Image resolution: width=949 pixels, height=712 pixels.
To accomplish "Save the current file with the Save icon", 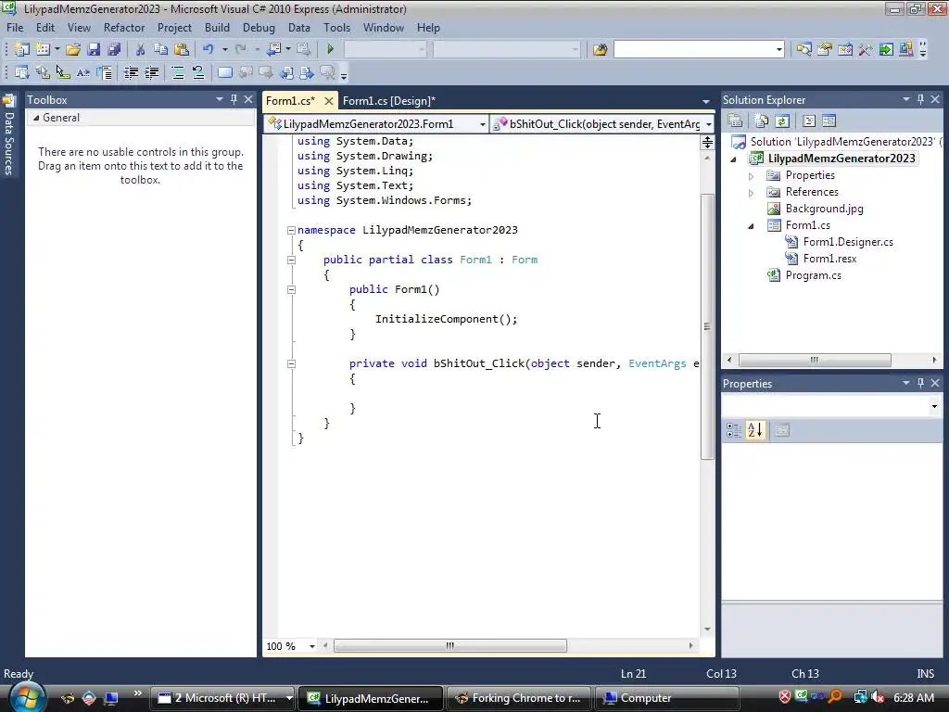I will tap(94, 50).
